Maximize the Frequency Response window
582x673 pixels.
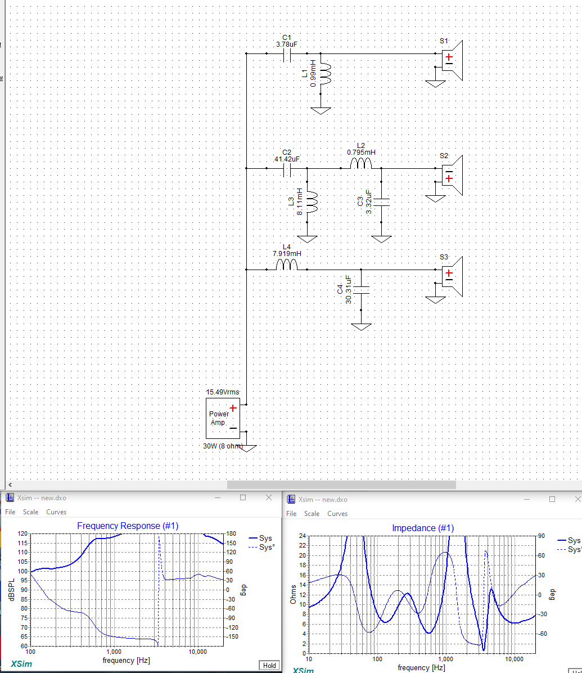[243, 497]
